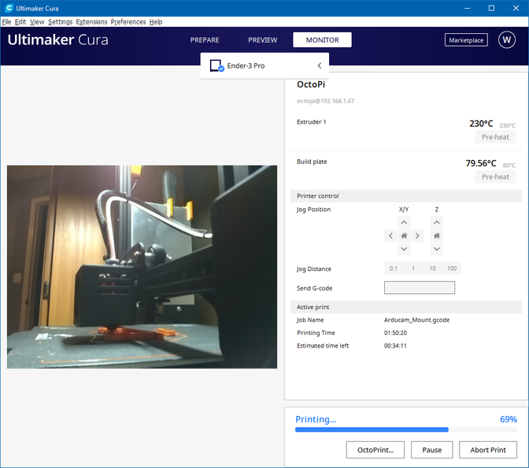The height and width of the screenshot is (468, 529).
Task: Select the MONITOR stage tab
Action: click(322, 40)
